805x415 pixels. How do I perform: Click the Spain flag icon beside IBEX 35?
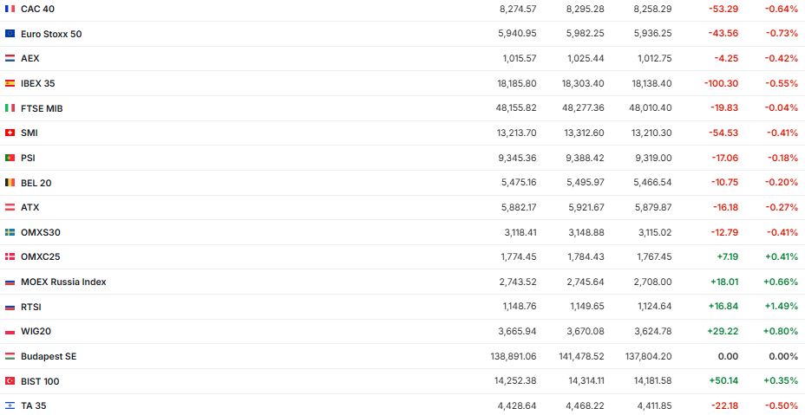(10, 83)
